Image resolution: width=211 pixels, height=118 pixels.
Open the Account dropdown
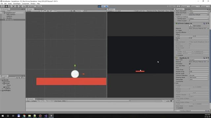pyautogui.click(x=185, y=6)
